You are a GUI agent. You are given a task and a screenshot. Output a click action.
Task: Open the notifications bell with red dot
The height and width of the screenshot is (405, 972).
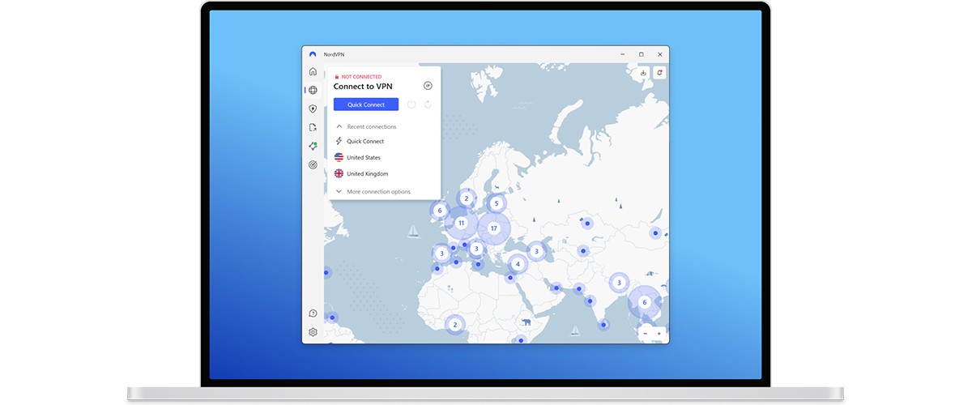(x=659, y=73)
